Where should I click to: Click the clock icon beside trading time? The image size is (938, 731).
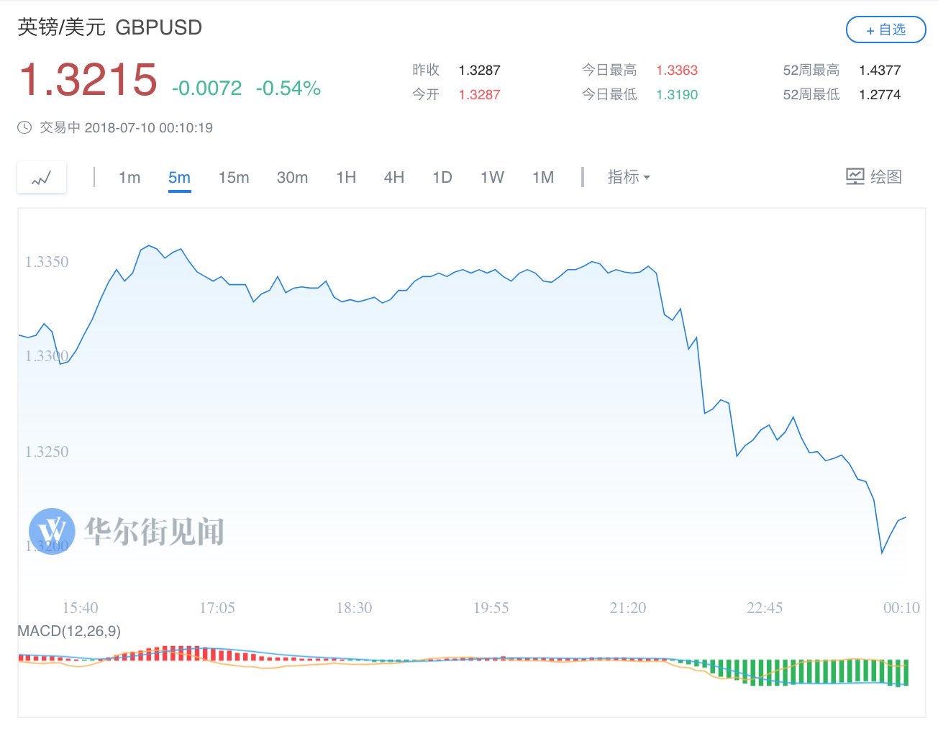[24, 128]
